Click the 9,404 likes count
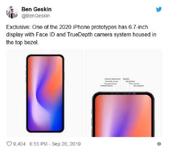Viewport: 169px width, 150px height. point(20,144)
